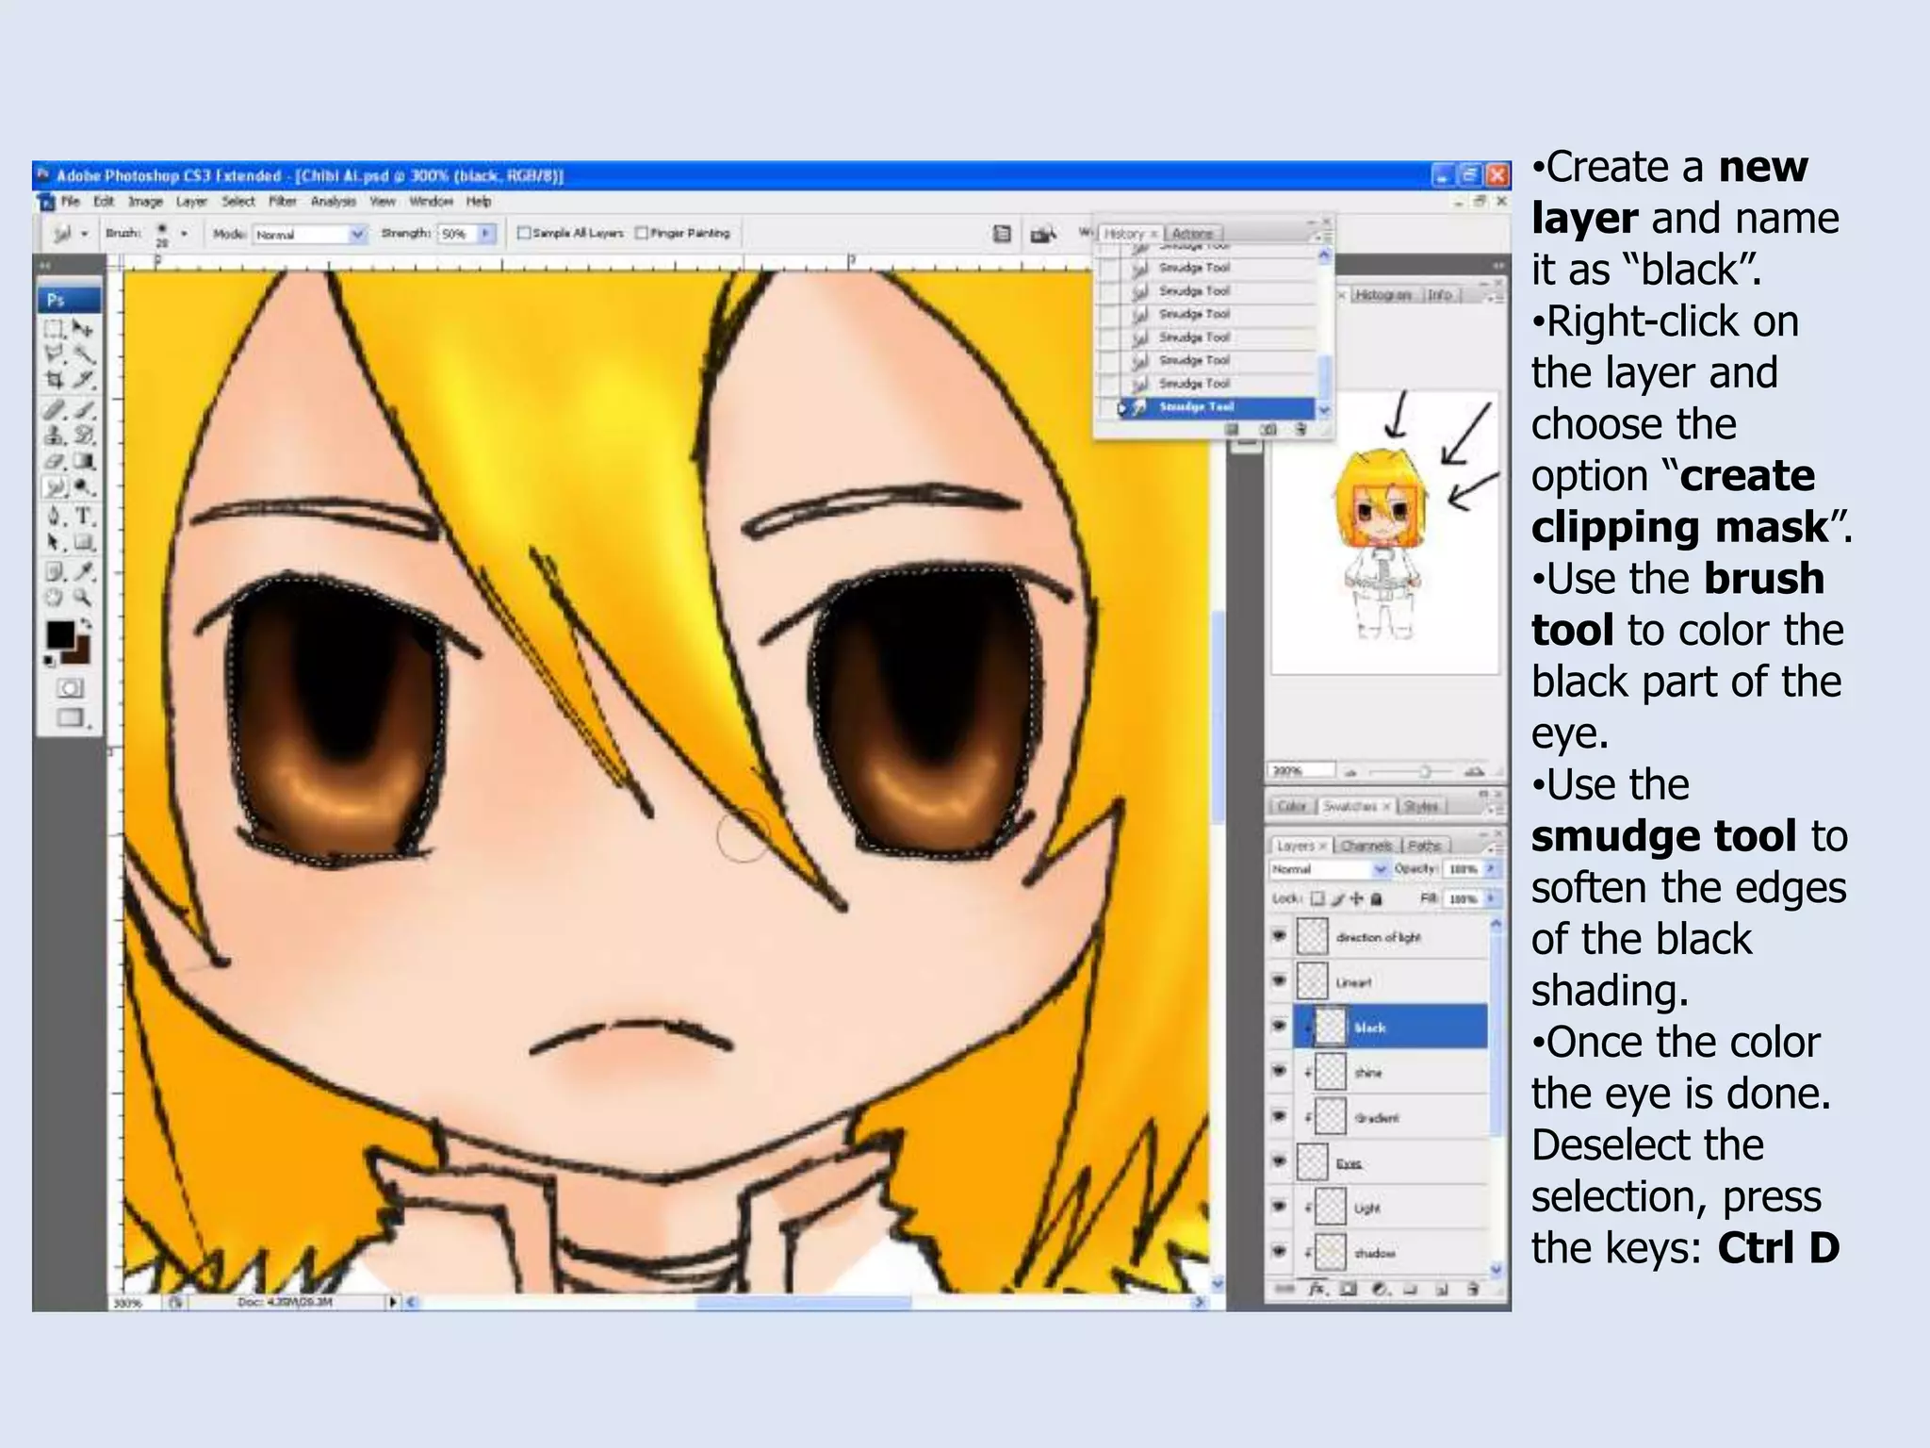Viewport: 1930px width, 1448px height.
Task: Open the Brush preset picker arrow
Action: tap(184, 233)
